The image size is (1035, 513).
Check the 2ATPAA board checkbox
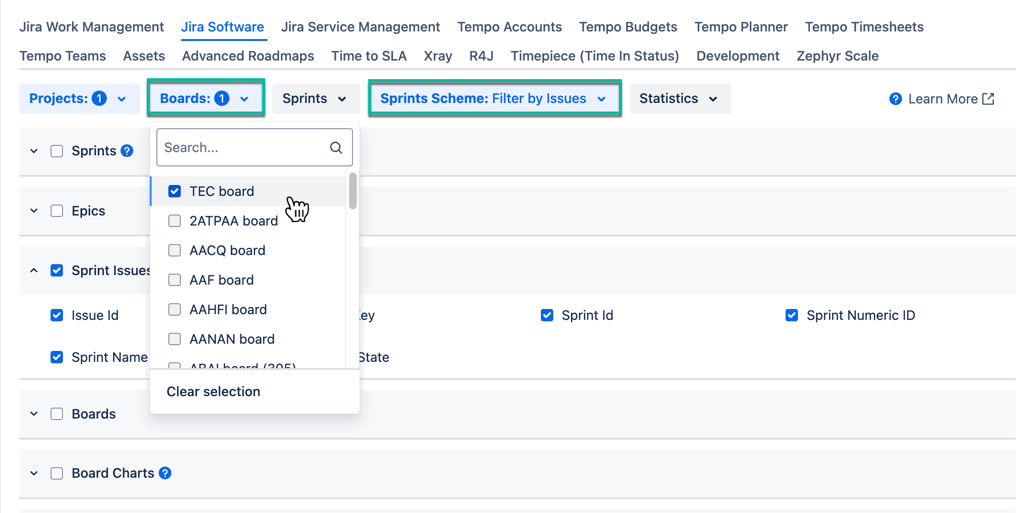click(x=175, y=220)
